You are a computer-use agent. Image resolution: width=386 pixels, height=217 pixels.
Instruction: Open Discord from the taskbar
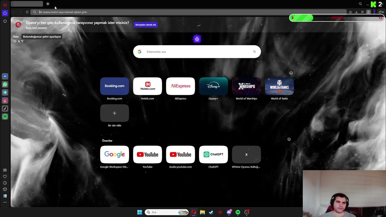(229, 212)
